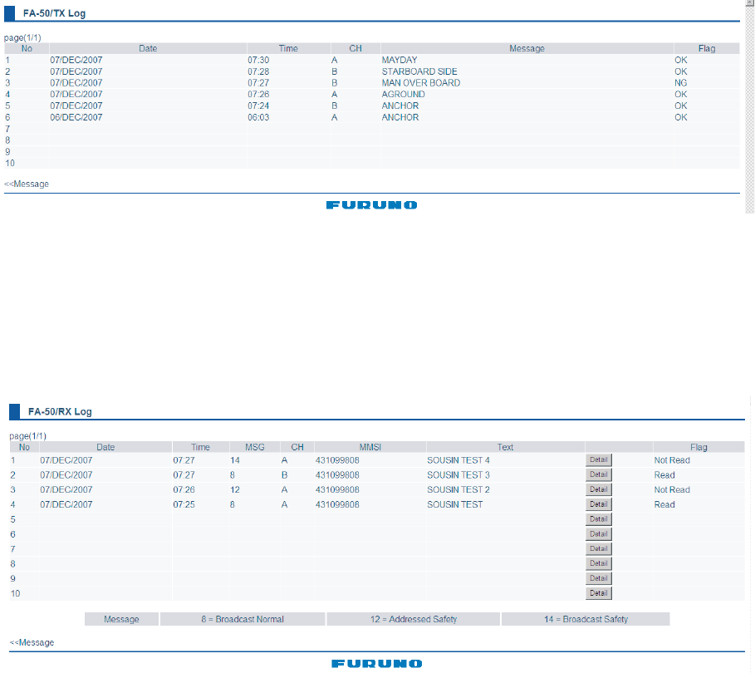Select ANCHOR message at 07:24
The height and width of the screenshot is (673, 755).
pyautogui.click(x=400, y=106)
